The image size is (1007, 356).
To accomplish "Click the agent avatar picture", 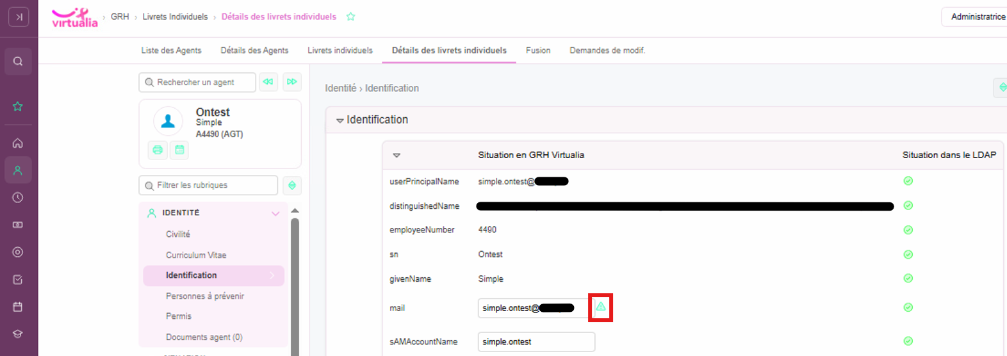I will coord(168,121).
